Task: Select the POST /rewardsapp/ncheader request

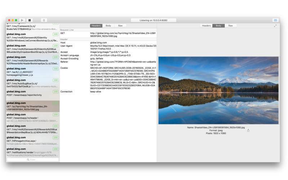Action: [x=33, y=118]
